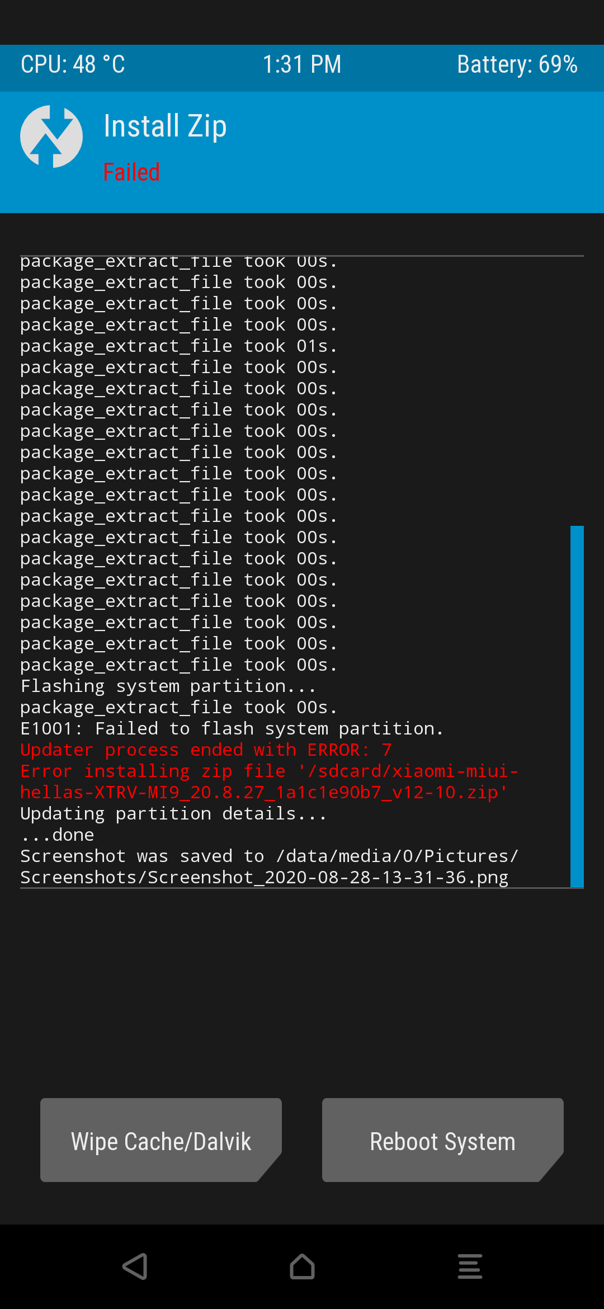
Task: Click the "...done" log line
Action: [x=57, y=835]
